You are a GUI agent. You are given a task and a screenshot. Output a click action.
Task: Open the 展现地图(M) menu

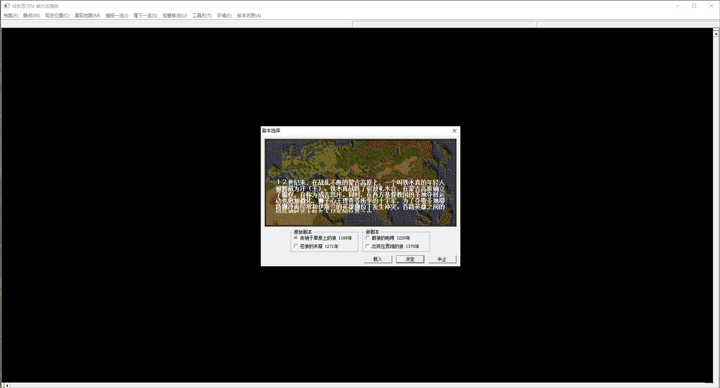pyautogui.click(x=87, y=16)
